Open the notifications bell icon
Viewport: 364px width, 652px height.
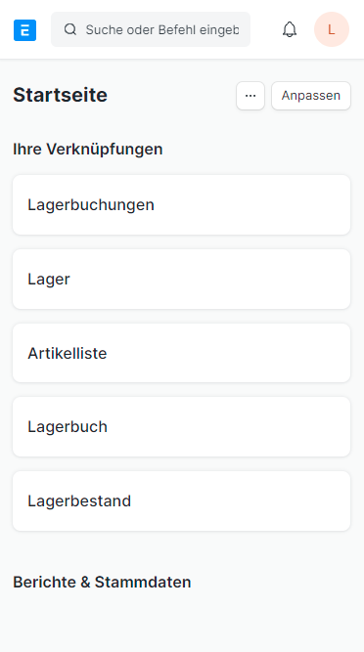click(290, 29)
